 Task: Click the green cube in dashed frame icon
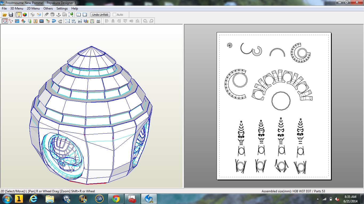[71, 15]
